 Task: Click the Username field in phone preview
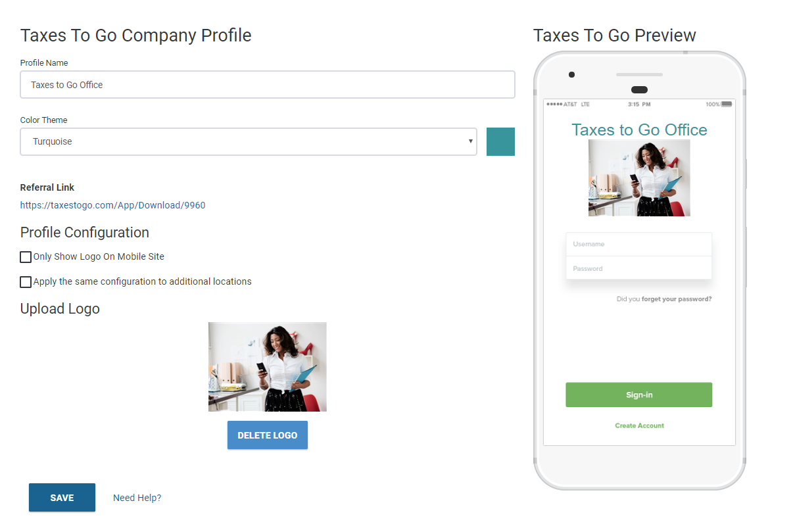click(x=638, y=244)
